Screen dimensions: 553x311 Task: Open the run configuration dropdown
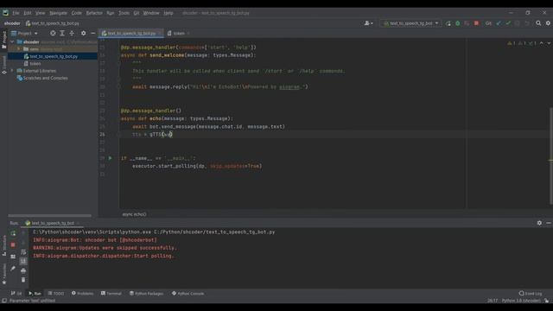(x=411, y=23)
